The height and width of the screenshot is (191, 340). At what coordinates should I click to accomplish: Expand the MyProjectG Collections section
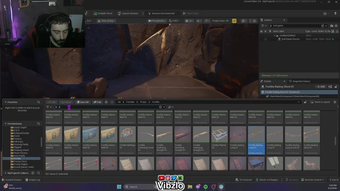[6, 173]
